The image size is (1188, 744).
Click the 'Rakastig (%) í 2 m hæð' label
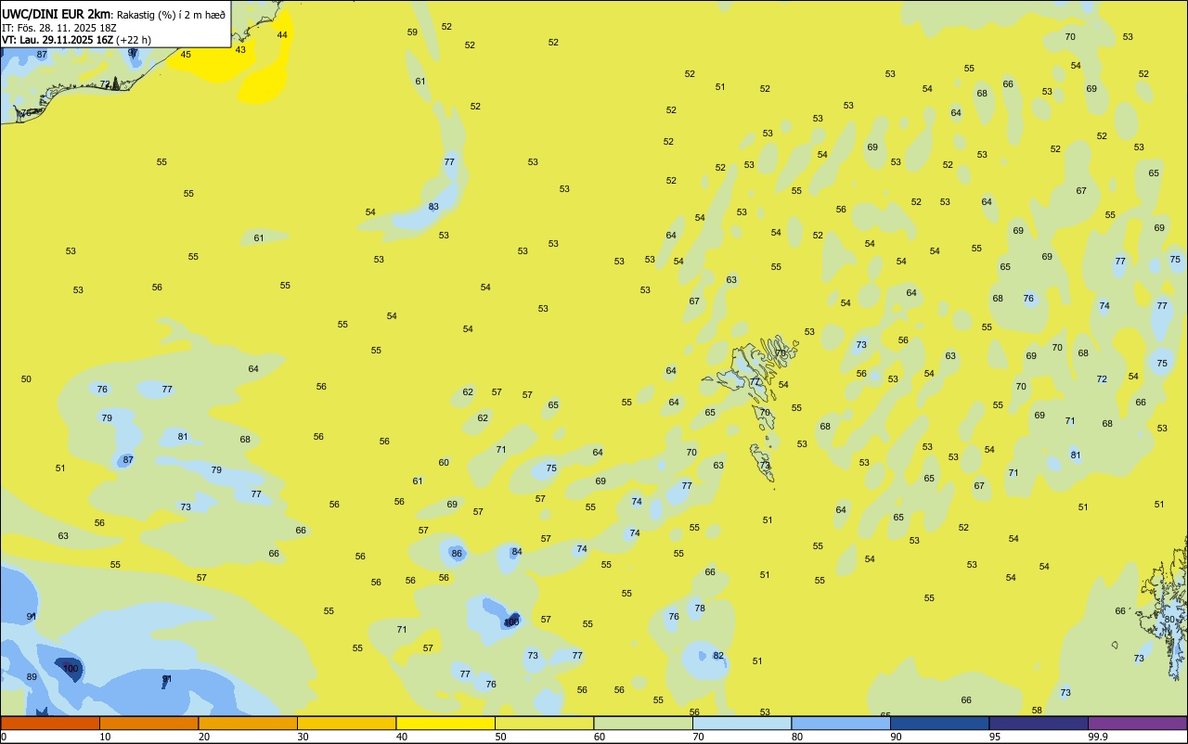[171, 14]
